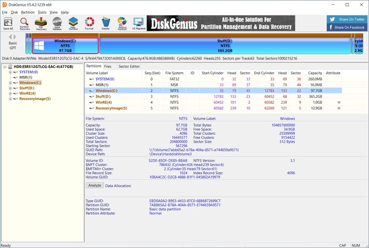369x248 pixels.
Task: Click the Analyze button
Action: pyautogui.click(x=94, y=185)
